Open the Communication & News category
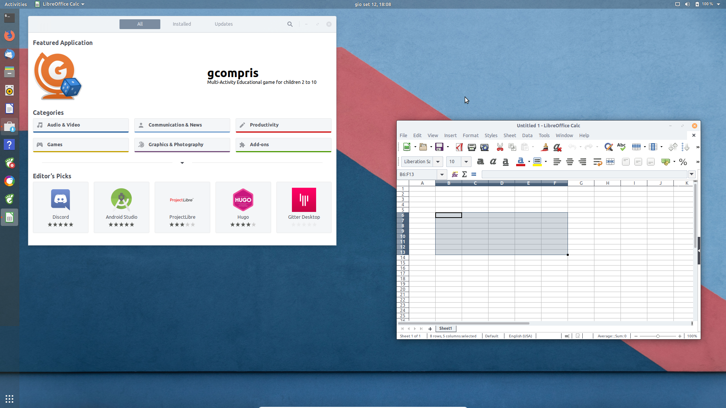 (x=182, y=125)
